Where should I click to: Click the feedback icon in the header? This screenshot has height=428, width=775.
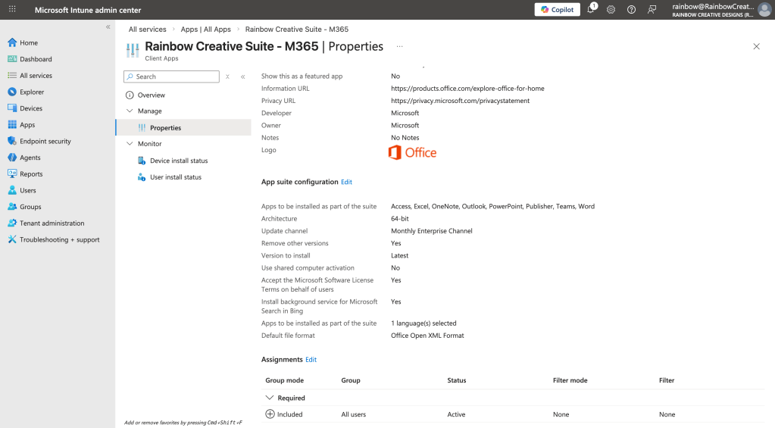click(652, 10)
